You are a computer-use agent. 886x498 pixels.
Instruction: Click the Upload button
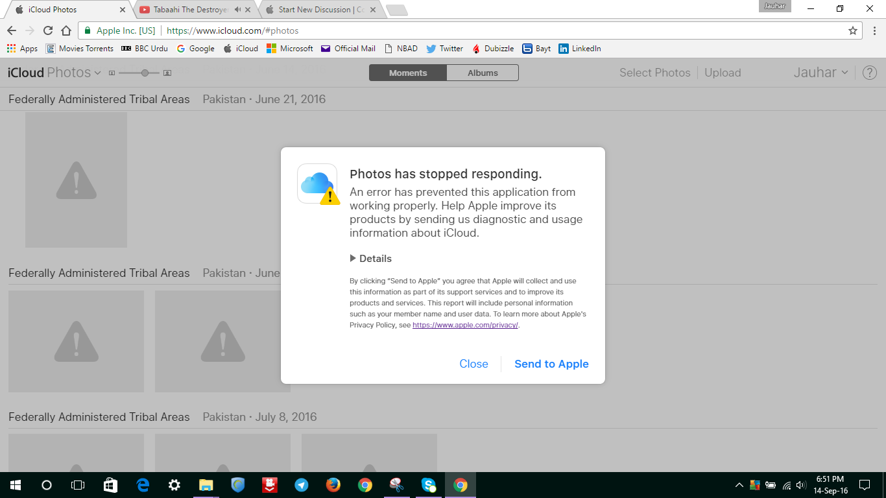tap(723, 73)
